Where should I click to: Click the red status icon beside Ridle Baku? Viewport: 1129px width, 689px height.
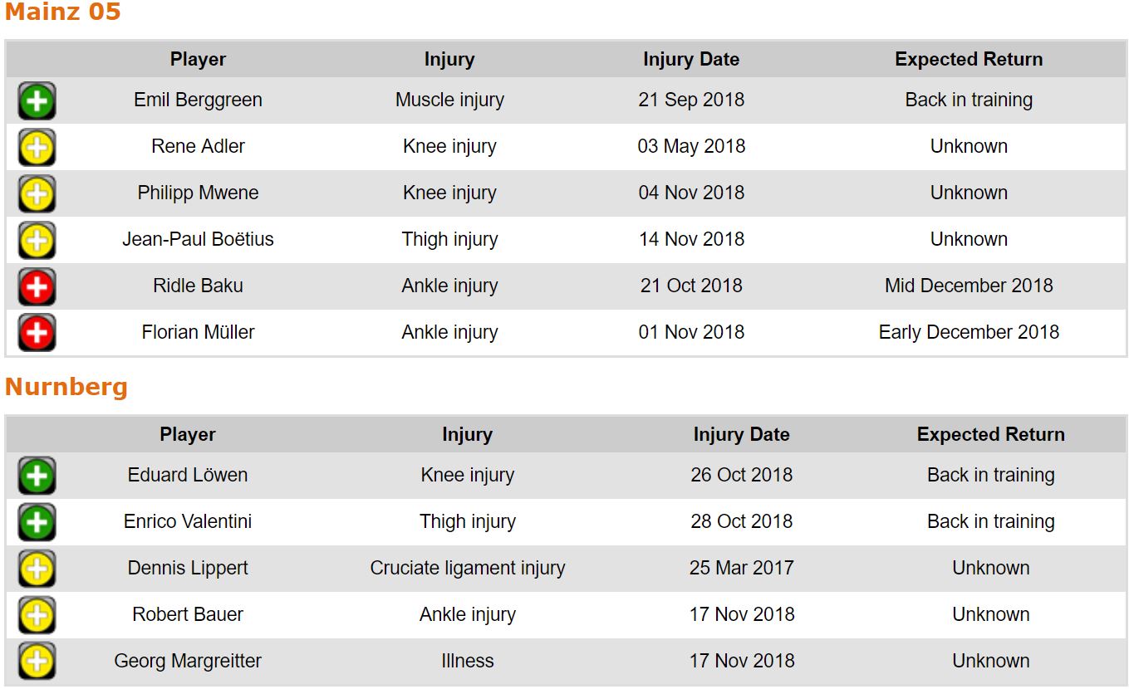coord(37,287)
